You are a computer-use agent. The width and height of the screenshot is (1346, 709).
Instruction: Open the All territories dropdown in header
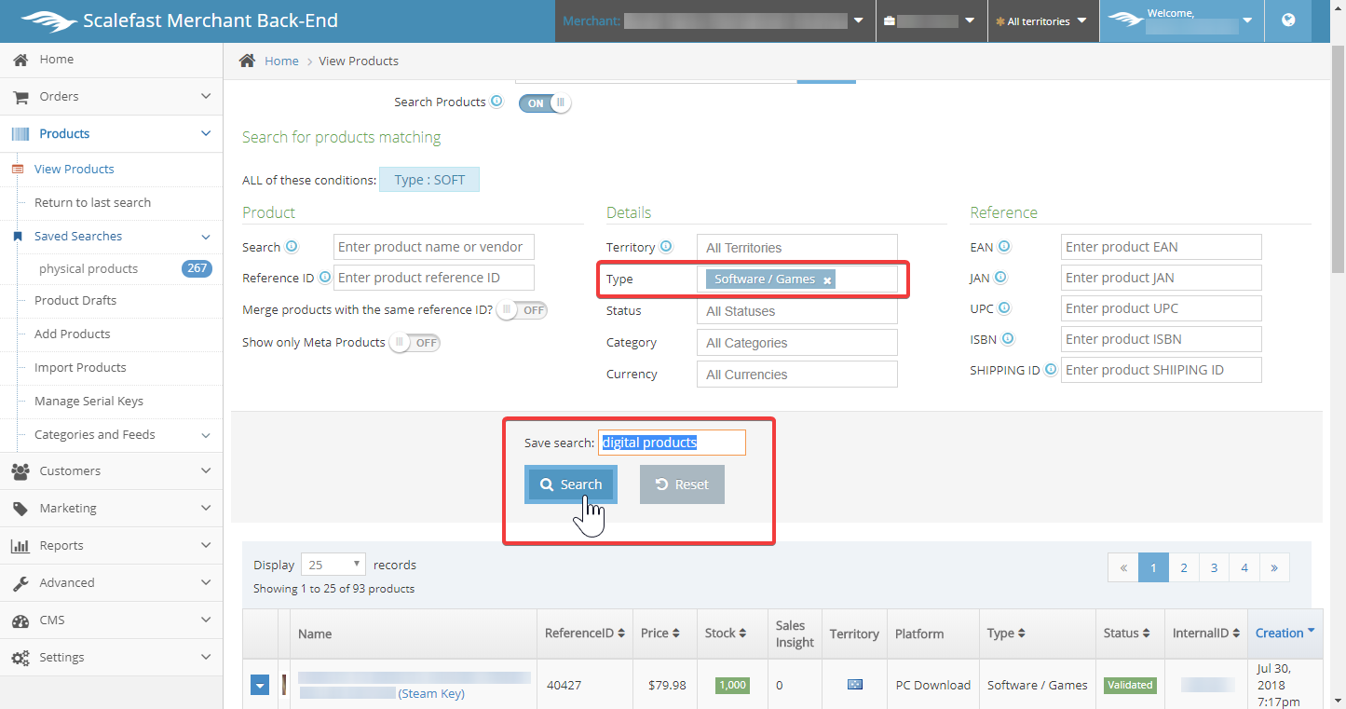click(x=1042, y=21)
